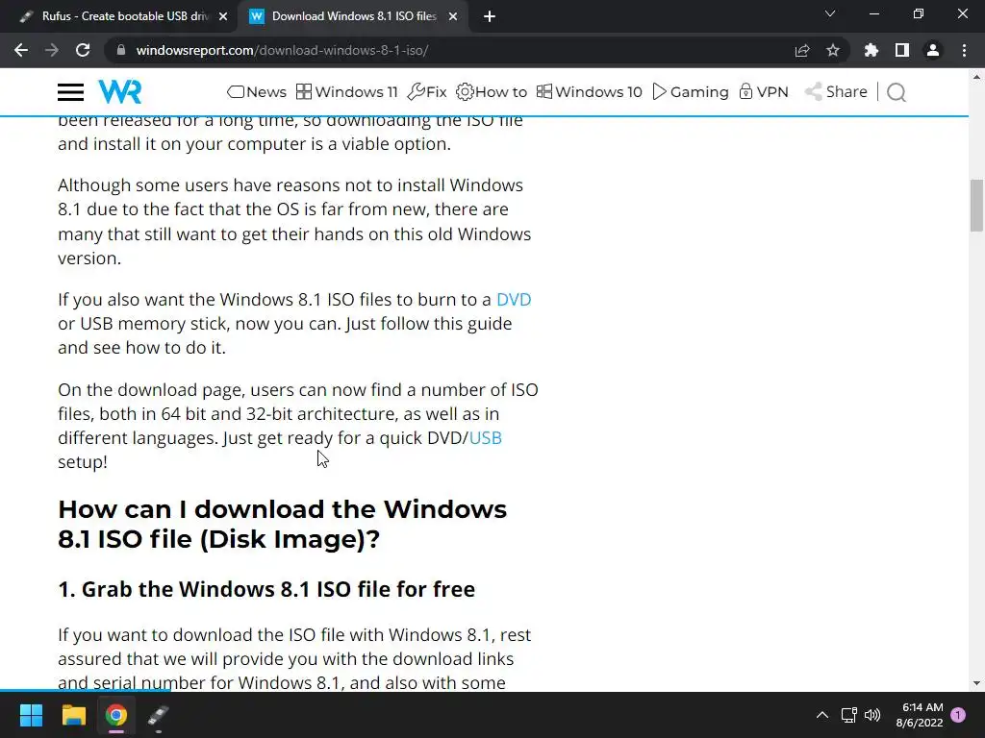Share this page via address bar icon
The width and height of the screenshot is (985, 738).
click(802, 50)
